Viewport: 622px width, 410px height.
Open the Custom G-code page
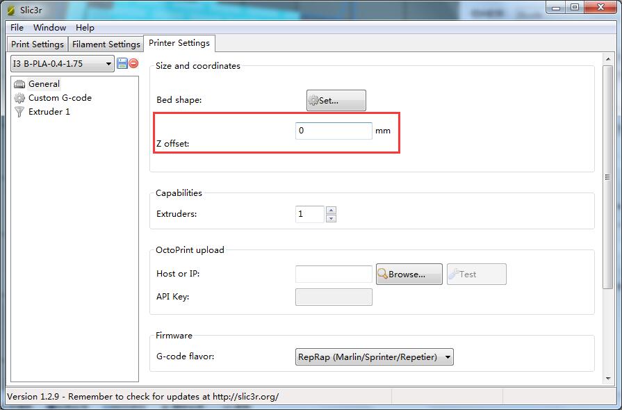[53, 98]
